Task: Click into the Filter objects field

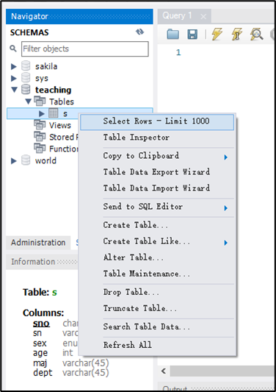Action: pyautogui.click(x=85, y=49)
